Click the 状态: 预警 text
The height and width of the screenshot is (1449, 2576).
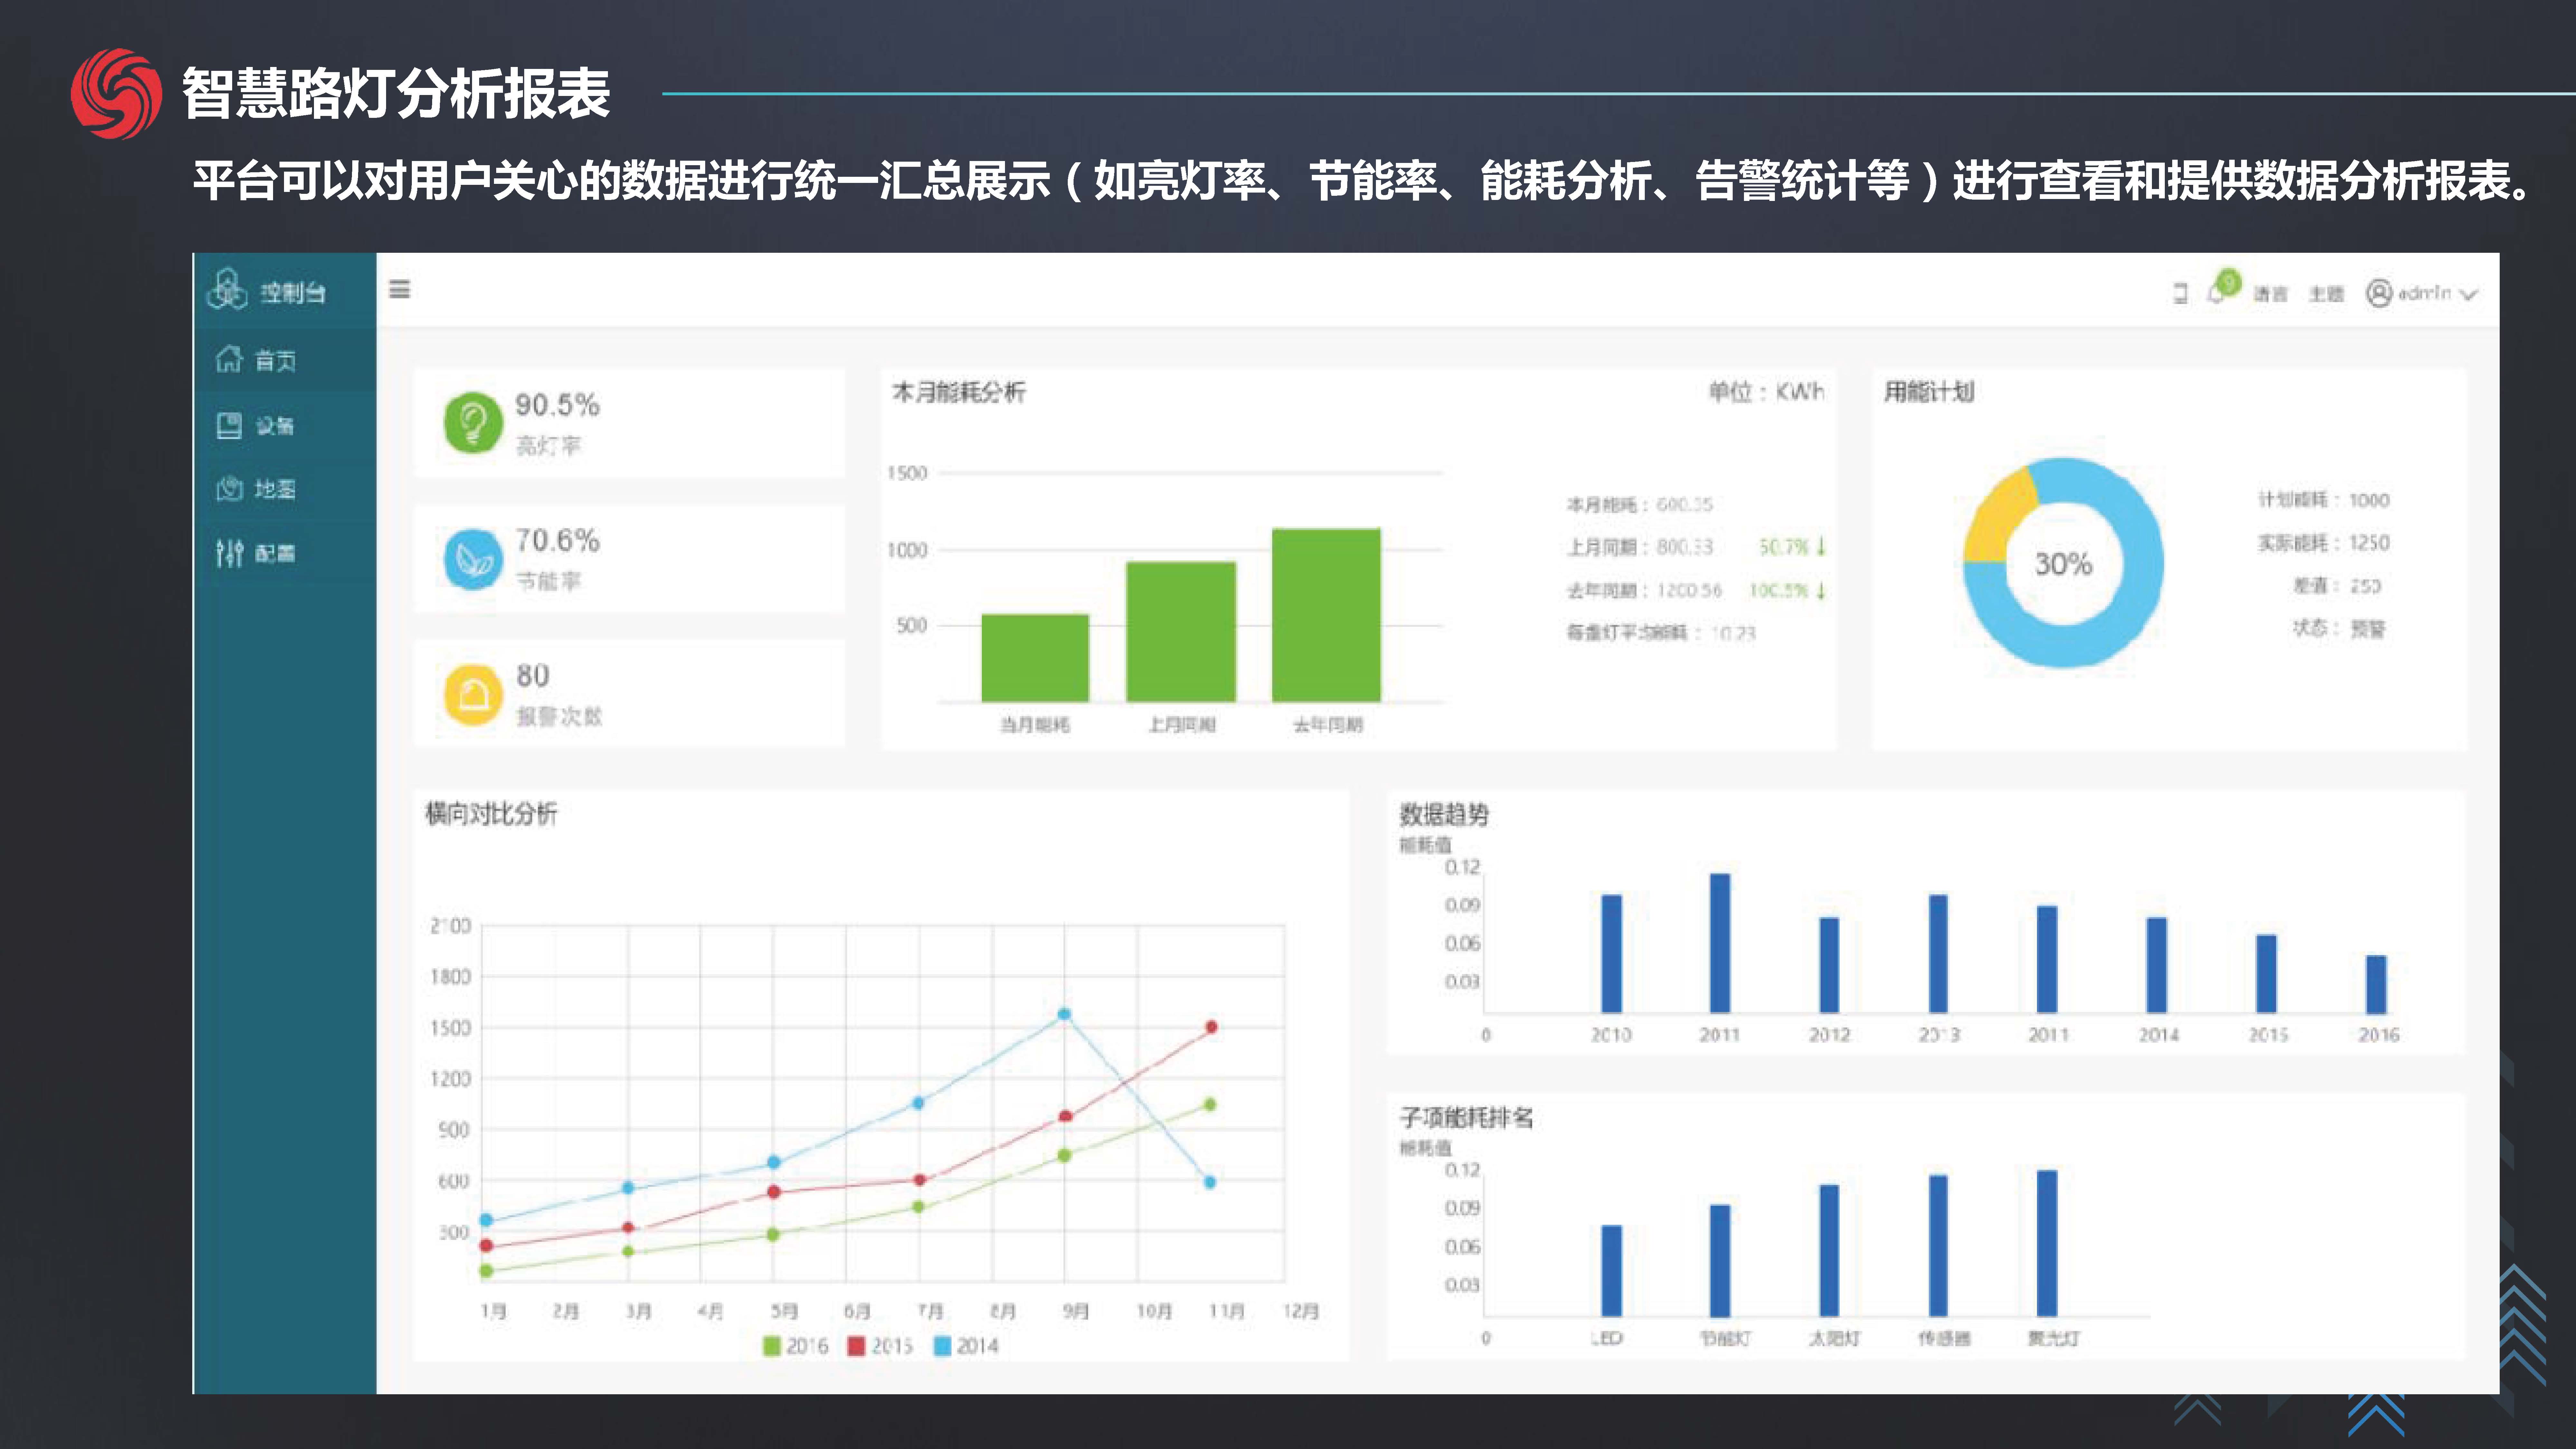(x=2339, y=629)
